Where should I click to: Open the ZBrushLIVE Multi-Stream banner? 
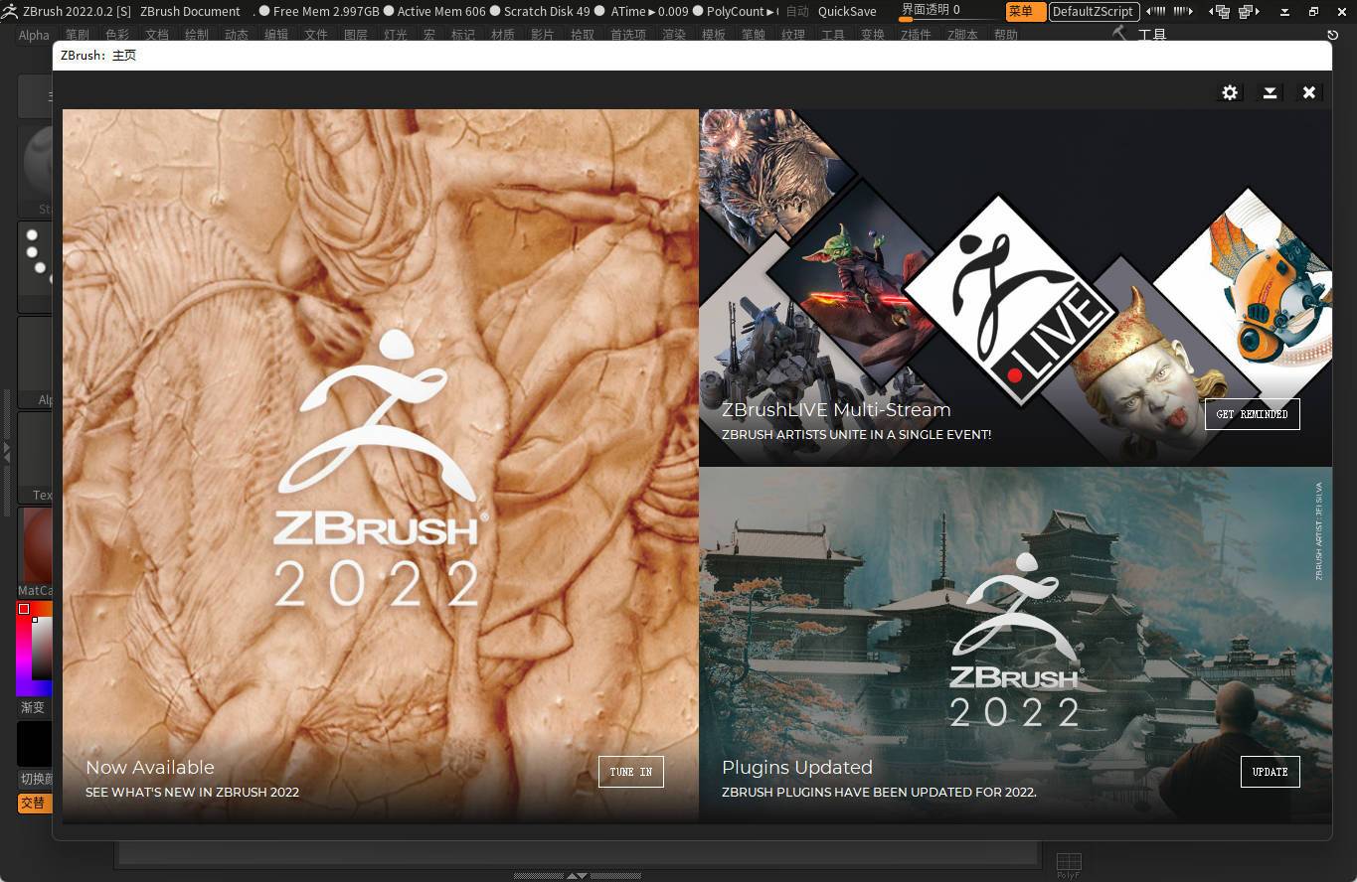pos(1015,288)
